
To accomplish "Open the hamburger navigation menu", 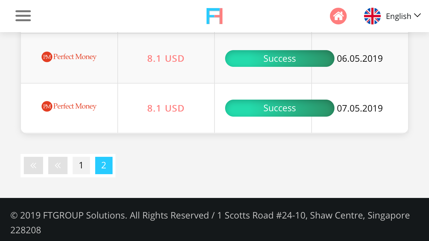I will (23, 16).
